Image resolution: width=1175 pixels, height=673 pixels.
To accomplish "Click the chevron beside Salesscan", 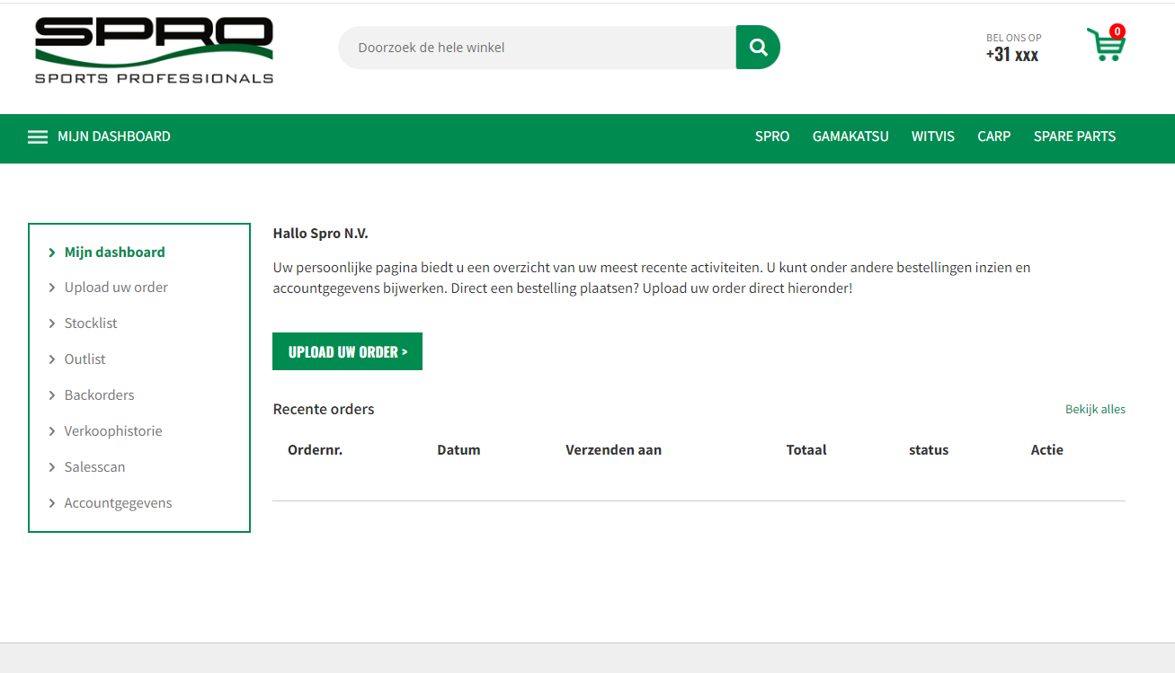I will [52, 467].
